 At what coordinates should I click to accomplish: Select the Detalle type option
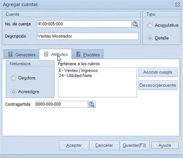150,38
